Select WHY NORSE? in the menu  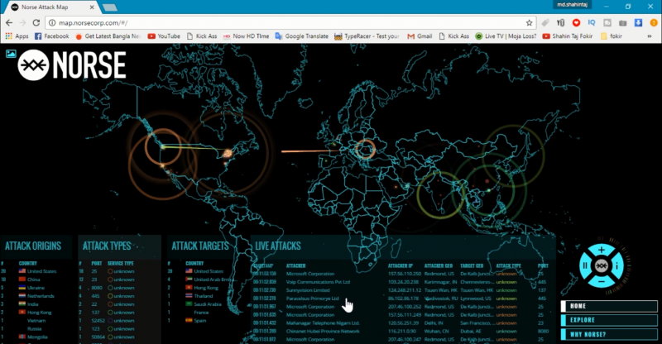(x=609, y=334)
